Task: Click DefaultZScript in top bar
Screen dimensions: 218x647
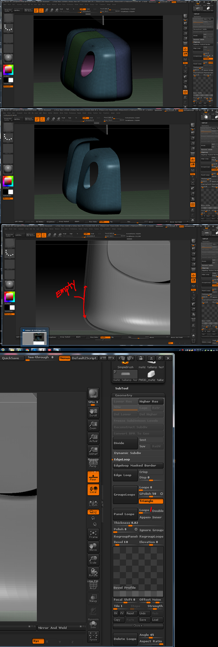Action: click(x=84, y=358)
